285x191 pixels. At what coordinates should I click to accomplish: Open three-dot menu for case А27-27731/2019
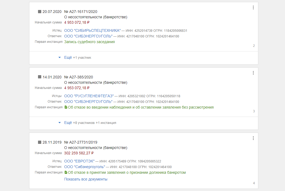[253, 138]
